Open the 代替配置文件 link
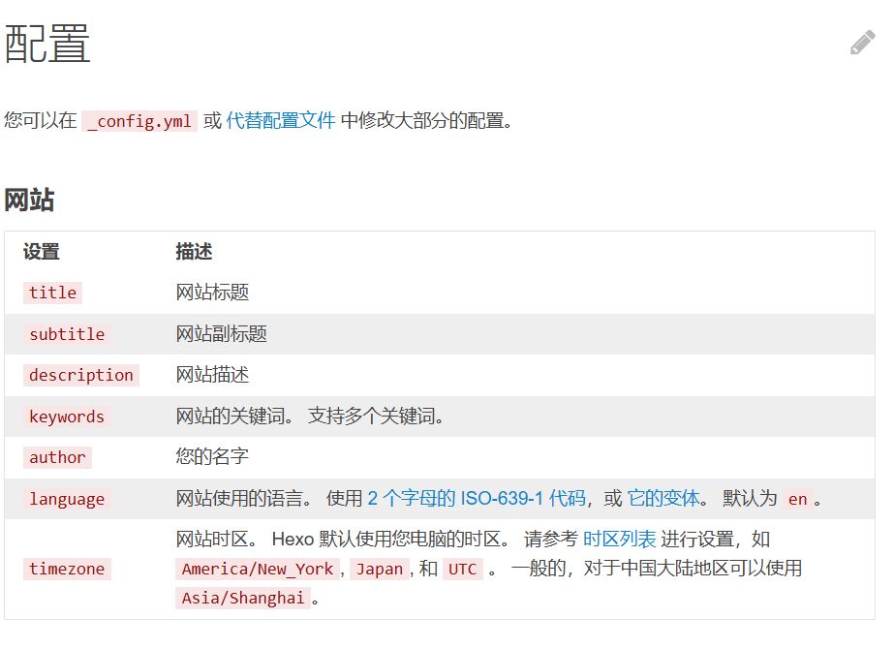Viewport: 894px width, 649px height. click(x=281, y=121)
